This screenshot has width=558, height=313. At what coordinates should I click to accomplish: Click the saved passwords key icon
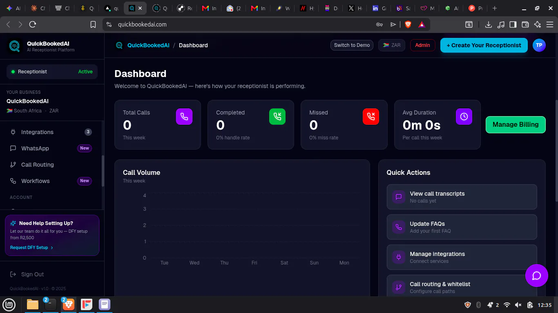click(379, 24)
